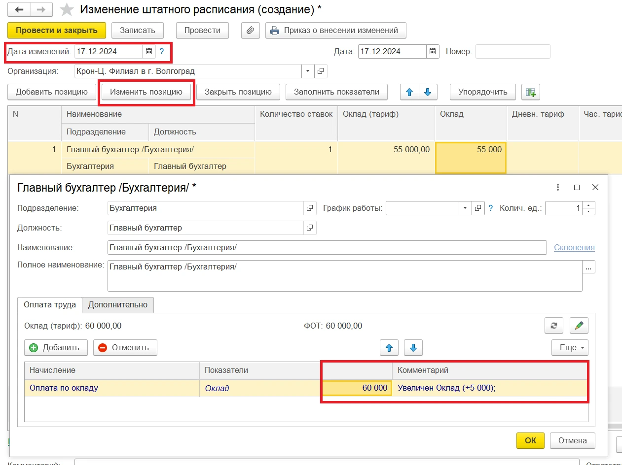
Task: Click the green pencil edit icon
Action: pos(579,326)
